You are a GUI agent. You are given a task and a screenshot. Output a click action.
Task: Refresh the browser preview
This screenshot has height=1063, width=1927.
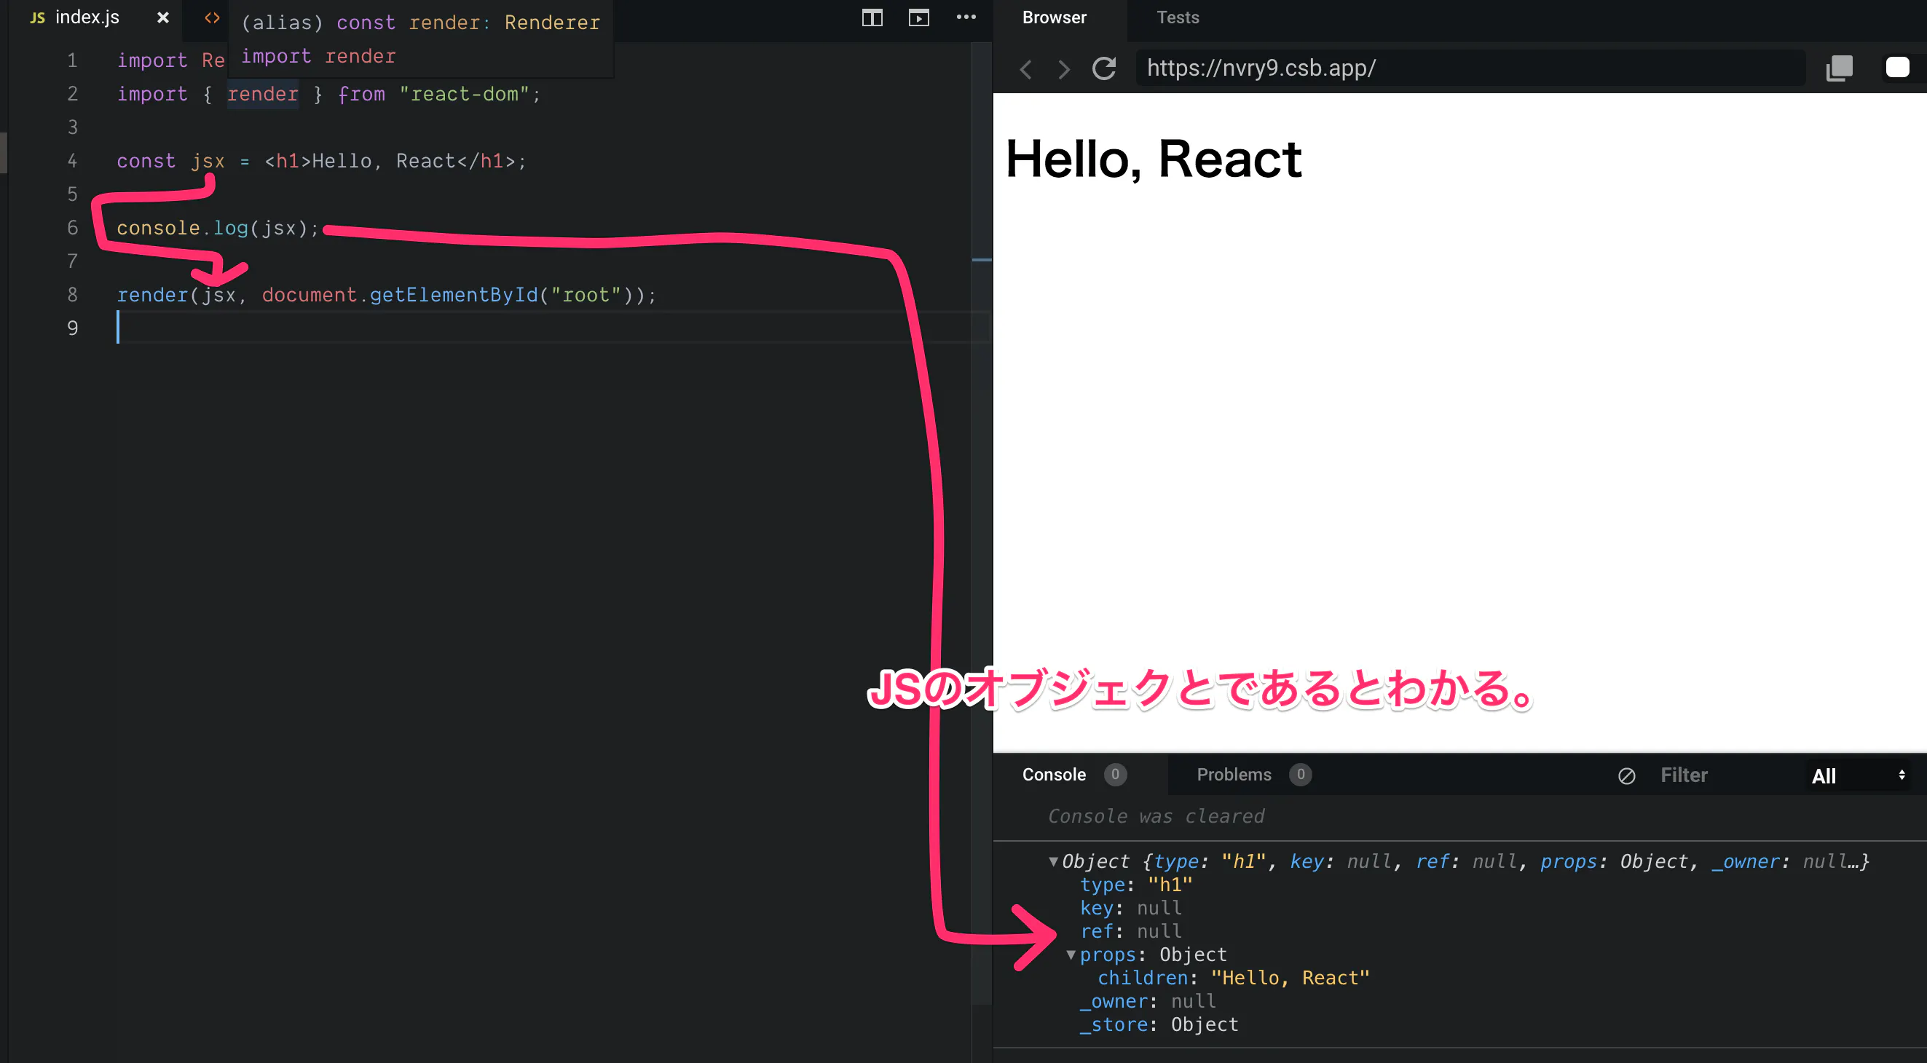pos(1104,68)
